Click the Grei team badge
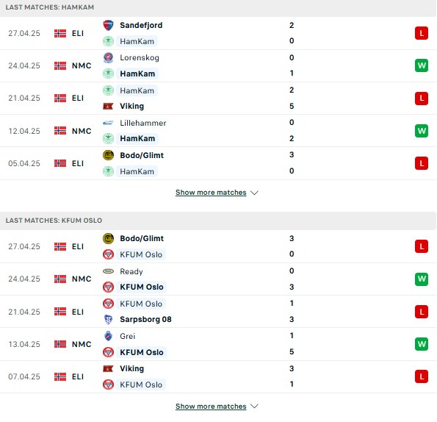This screenshot has width=437, height=422. point(108,336)
